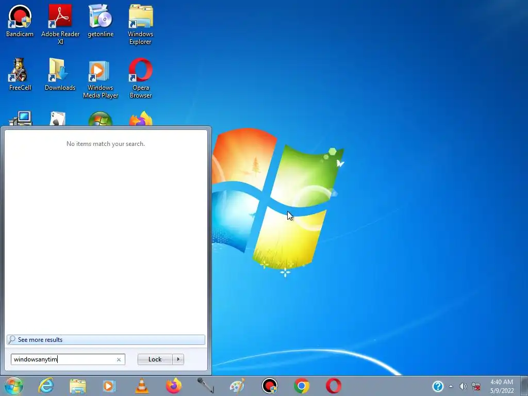Select the Windows Explorer desktop shortcut
Viewport: 528px width, 396px height.
tap(140, 24)
